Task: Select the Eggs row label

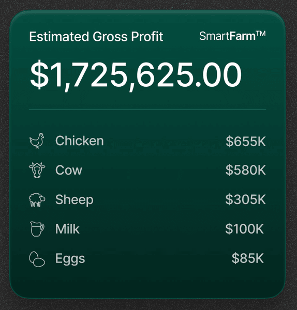Action: point(70,259)
